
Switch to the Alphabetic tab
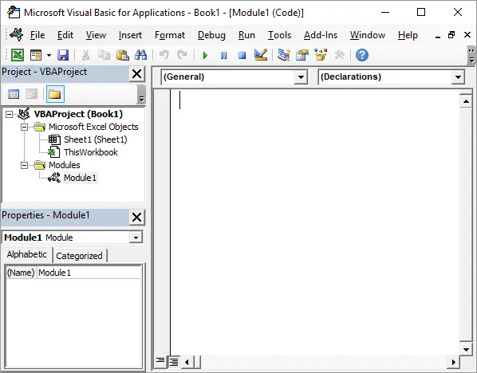pyautogui.click(x=27, y=254)
